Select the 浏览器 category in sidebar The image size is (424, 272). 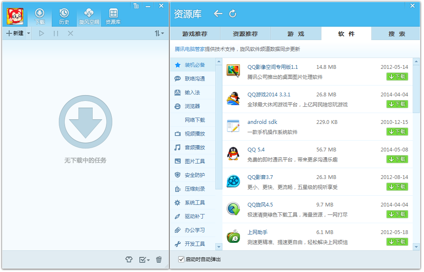(x=192, y=106)
